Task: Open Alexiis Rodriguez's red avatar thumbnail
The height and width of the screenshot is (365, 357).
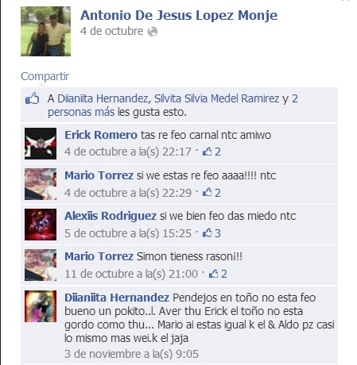Action: pos(41,225)
